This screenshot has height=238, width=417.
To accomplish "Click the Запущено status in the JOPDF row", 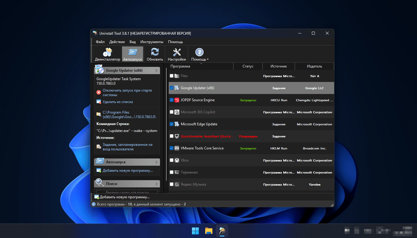I will point(248,100).
